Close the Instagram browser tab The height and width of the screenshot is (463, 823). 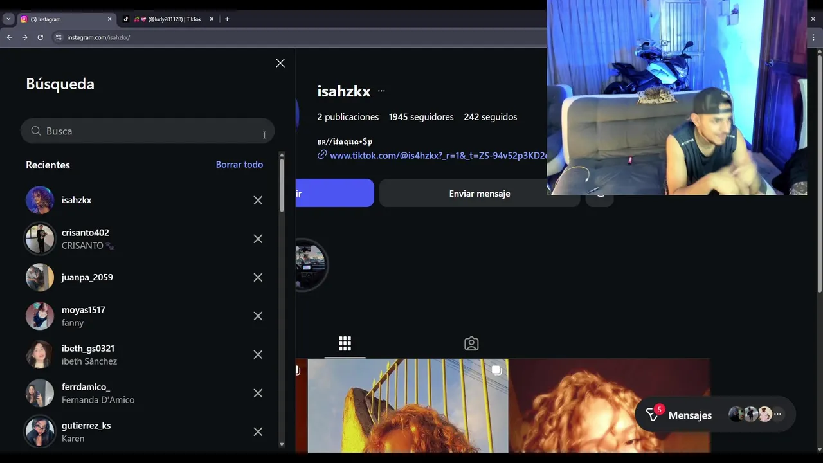(109, 19)
